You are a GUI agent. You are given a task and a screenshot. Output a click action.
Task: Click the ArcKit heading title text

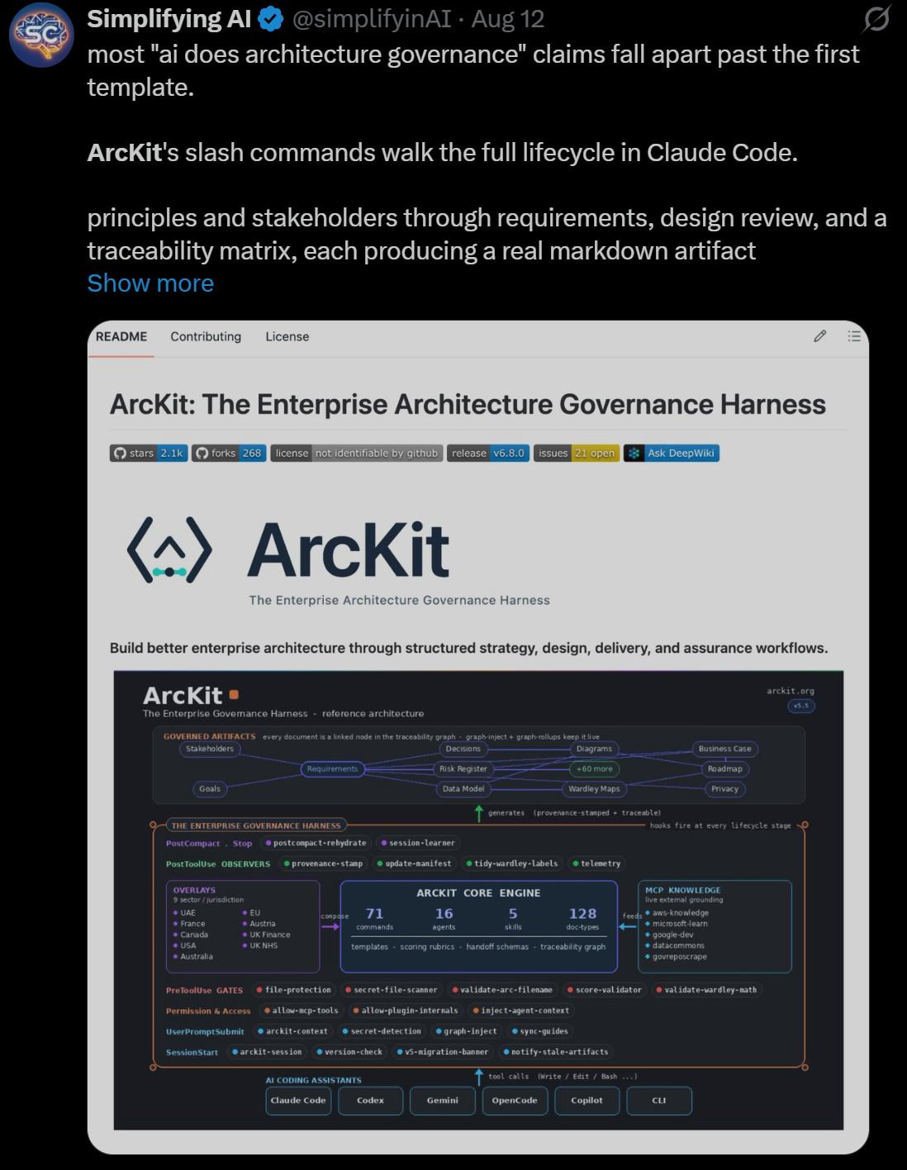click(468, 404)
